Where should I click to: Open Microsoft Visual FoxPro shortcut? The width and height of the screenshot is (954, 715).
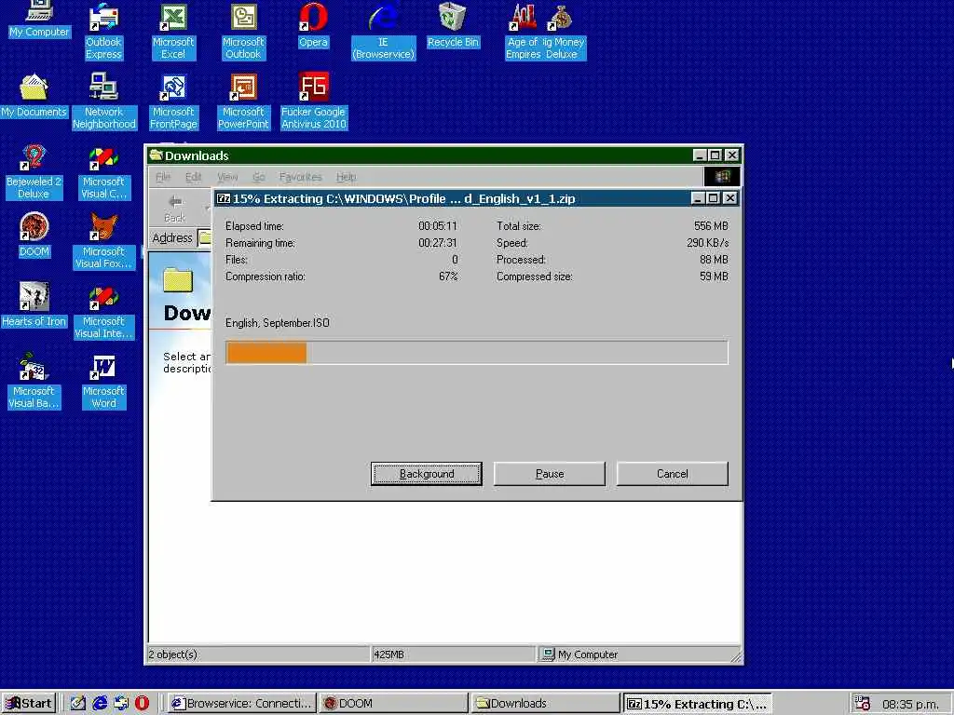pos(103,241)
